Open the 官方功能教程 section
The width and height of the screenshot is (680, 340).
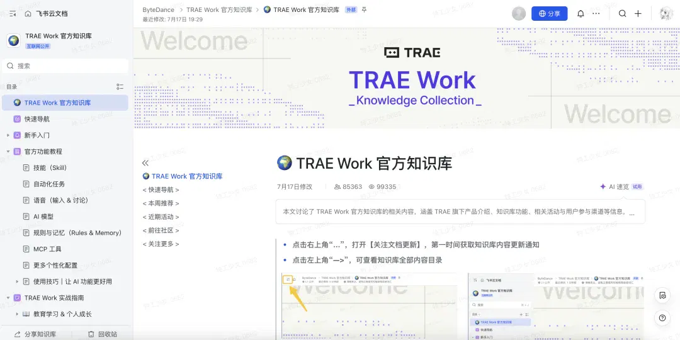pos(43,152)
